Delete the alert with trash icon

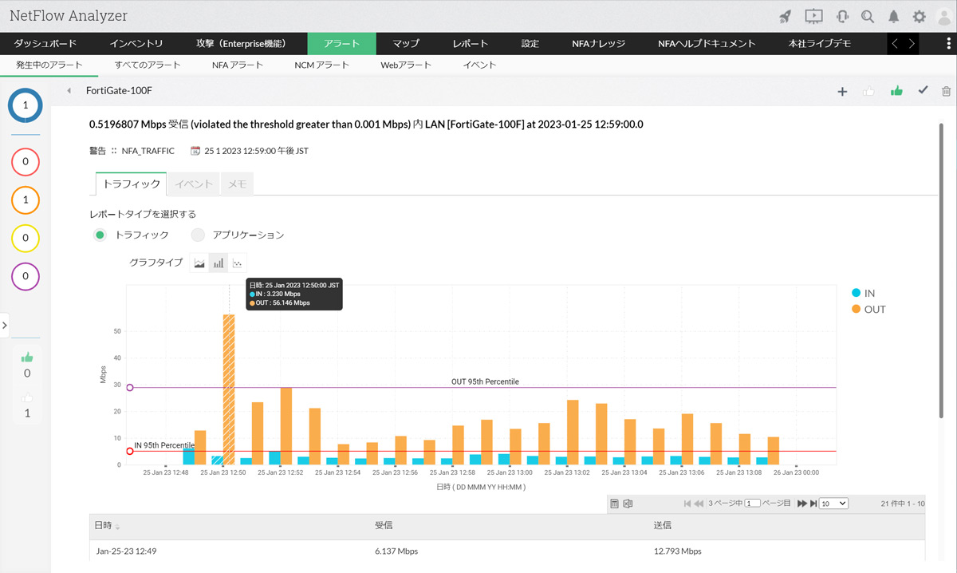pos(946,92)
